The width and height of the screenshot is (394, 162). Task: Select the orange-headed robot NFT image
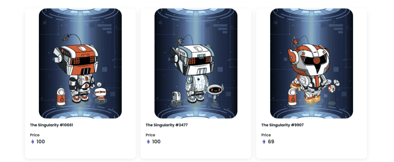pyautogui.click(x=80, y=64)
